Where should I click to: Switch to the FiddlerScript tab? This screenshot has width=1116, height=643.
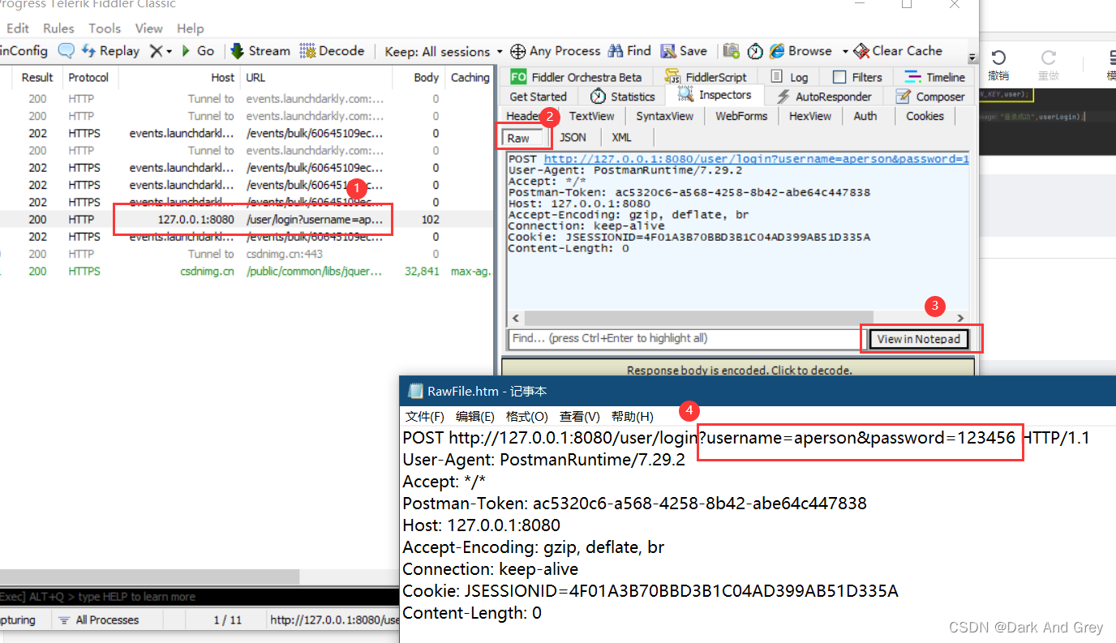(706, 77)
